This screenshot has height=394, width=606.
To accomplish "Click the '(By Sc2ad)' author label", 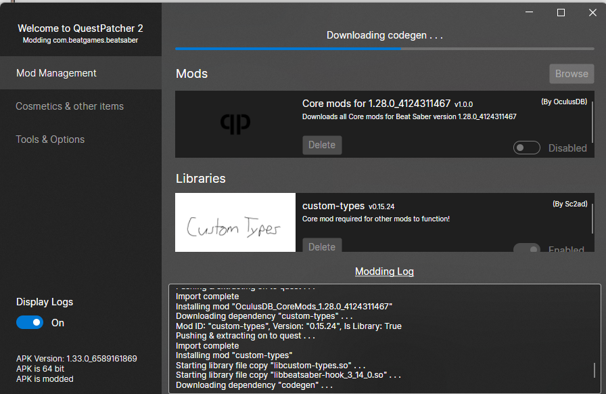I will [x=569, y=204].
